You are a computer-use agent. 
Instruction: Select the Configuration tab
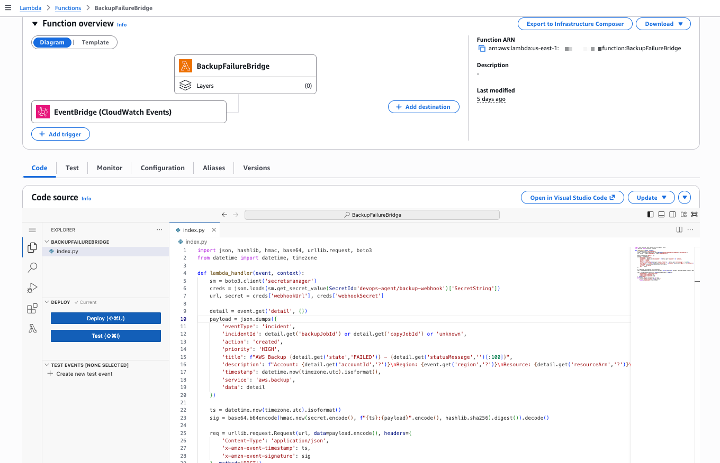(163, 168)
